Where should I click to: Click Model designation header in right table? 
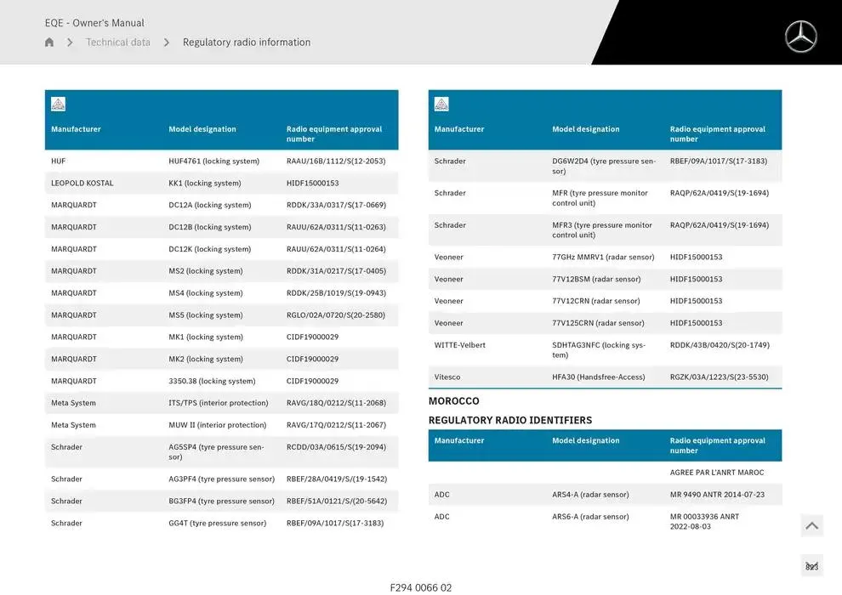[x=586, y=129]
